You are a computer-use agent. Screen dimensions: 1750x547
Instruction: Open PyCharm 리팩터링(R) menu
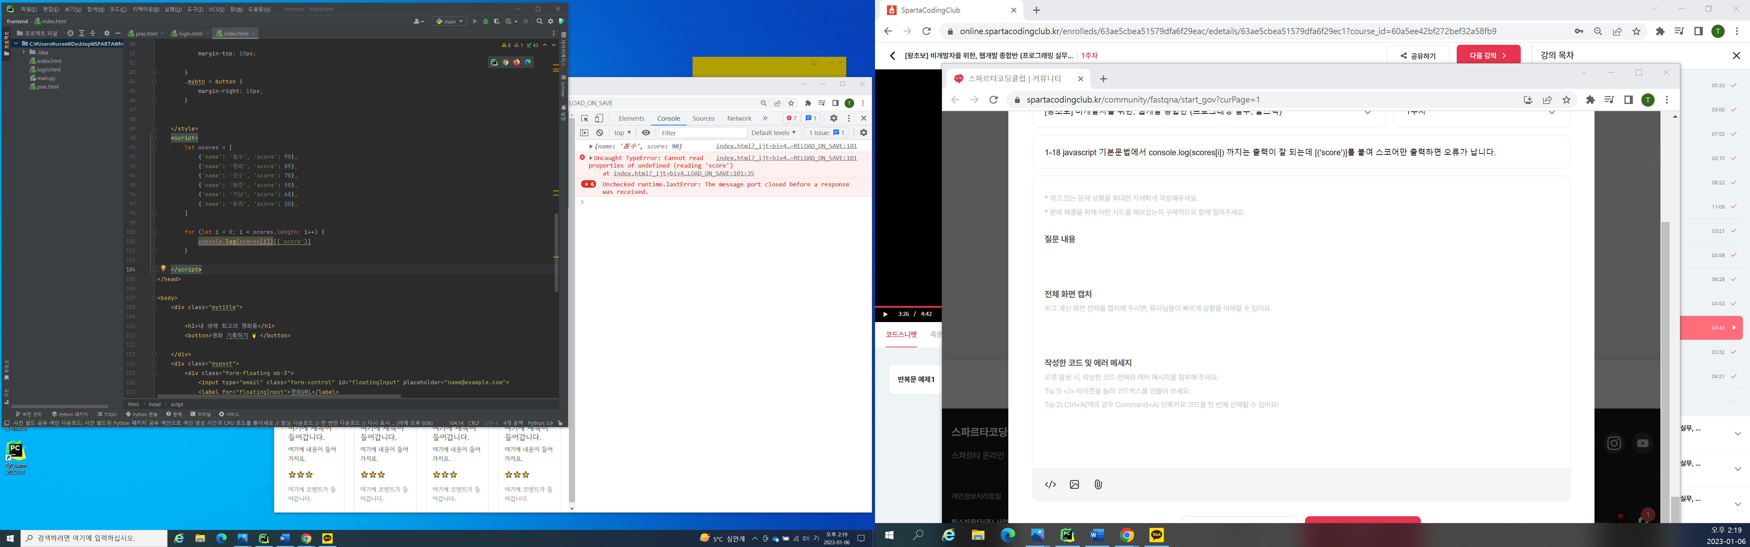[145, 9]
